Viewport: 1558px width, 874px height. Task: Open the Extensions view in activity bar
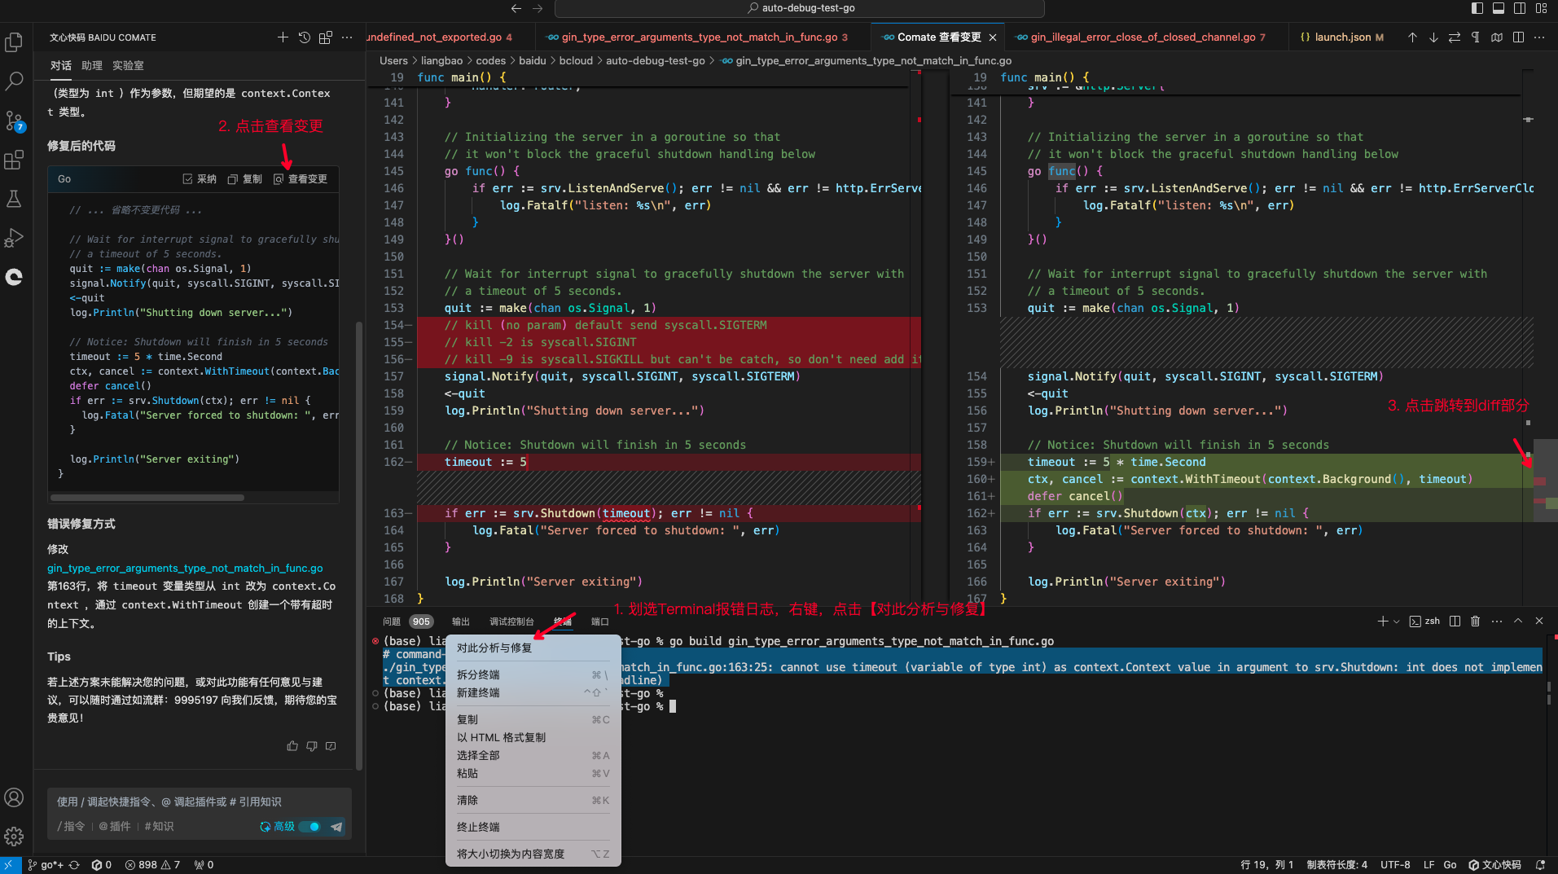click(14, 160)
